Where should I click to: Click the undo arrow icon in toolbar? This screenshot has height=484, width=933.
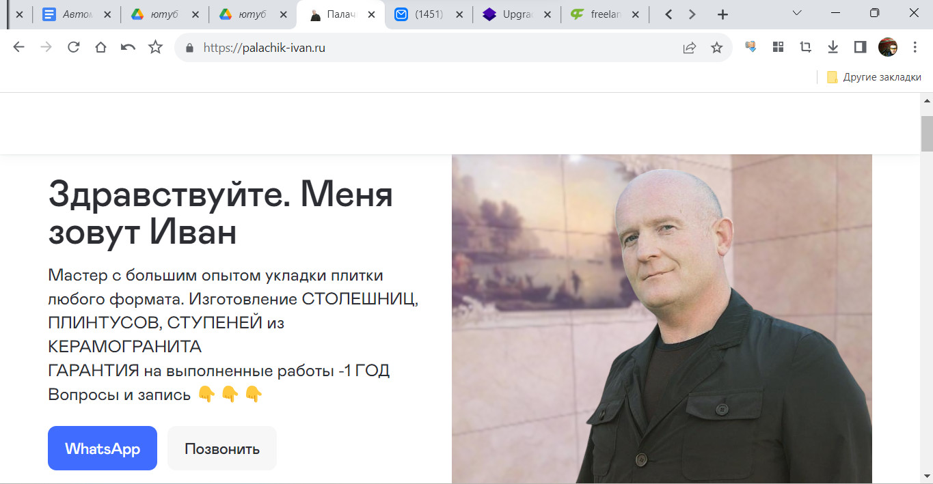[x=128, y=47]
